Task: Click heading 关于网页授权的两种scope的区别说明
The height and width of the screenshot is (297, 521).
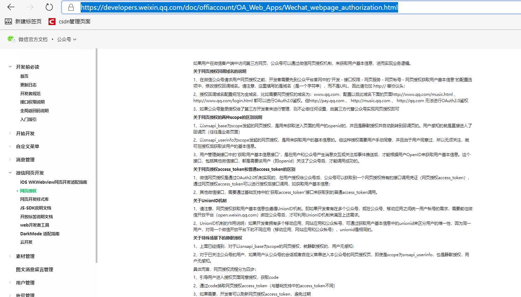Action: pyautogui.click(x=228, y=117)
